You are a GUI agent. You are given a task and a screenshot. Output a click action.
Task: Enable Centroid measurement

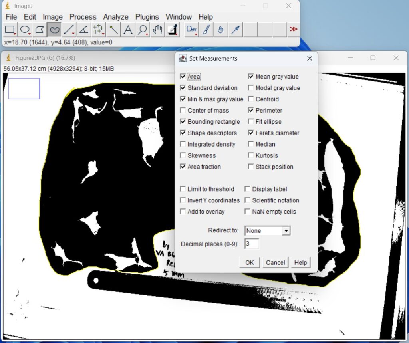click(x=251, y=99)
